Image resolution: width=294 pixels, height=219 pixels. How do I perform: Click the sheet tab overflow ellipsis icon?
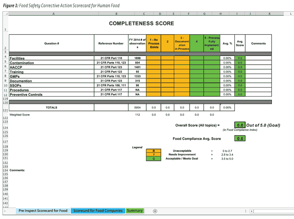pyautogui.click(x=245, y=211)
